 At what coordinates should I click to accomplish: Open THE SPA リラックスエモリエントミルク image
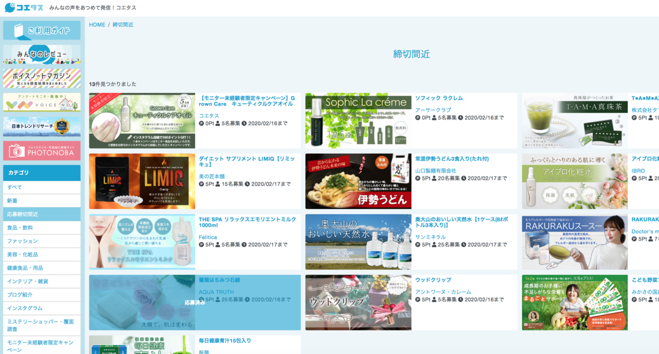pyautogui.click(x=142, y=242)
